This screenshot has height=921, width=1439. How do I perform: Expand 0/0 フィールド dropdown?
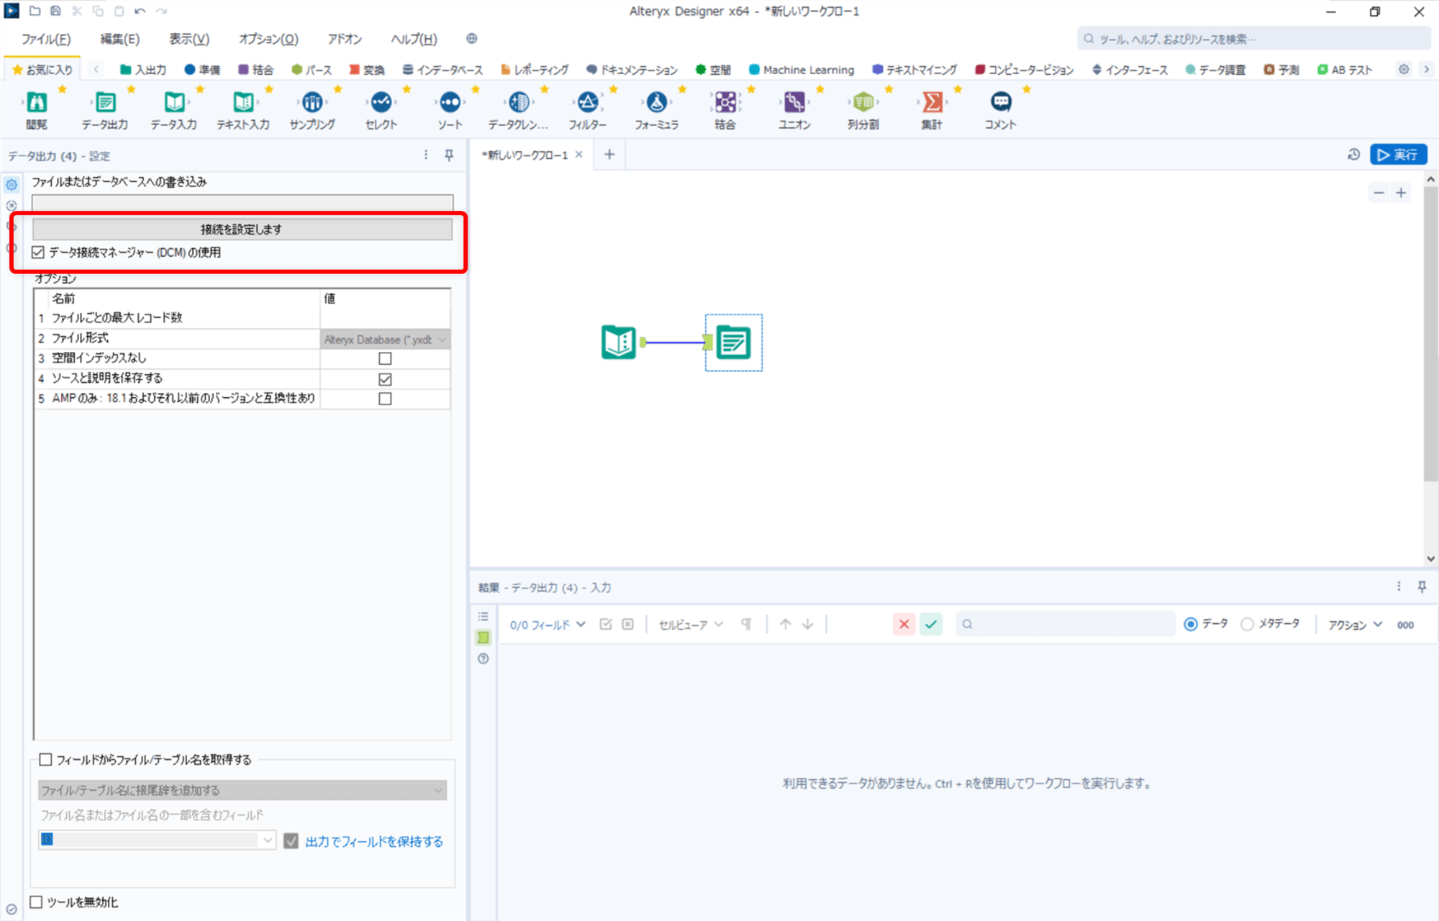tap(548, 625)
